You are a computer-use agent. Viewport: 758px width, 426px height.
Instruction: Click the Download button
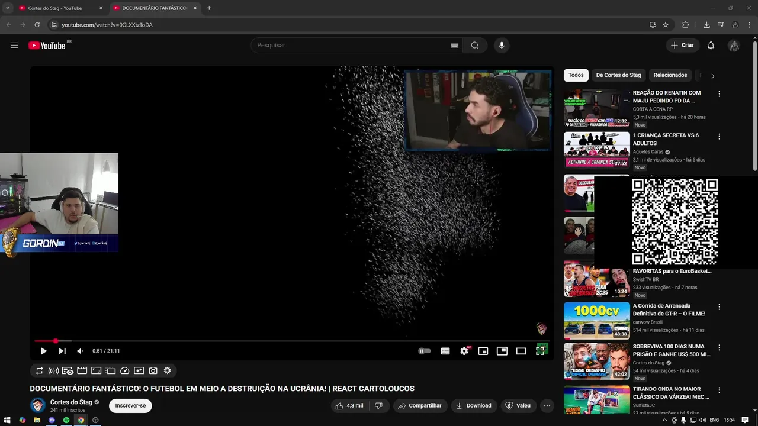coord(474,406)
